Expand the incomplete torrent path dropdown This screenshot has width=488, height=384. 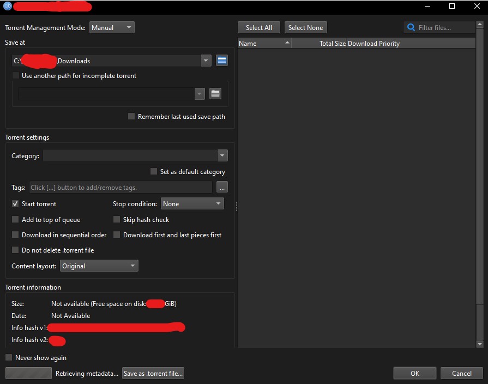click(x=200, y=93)
